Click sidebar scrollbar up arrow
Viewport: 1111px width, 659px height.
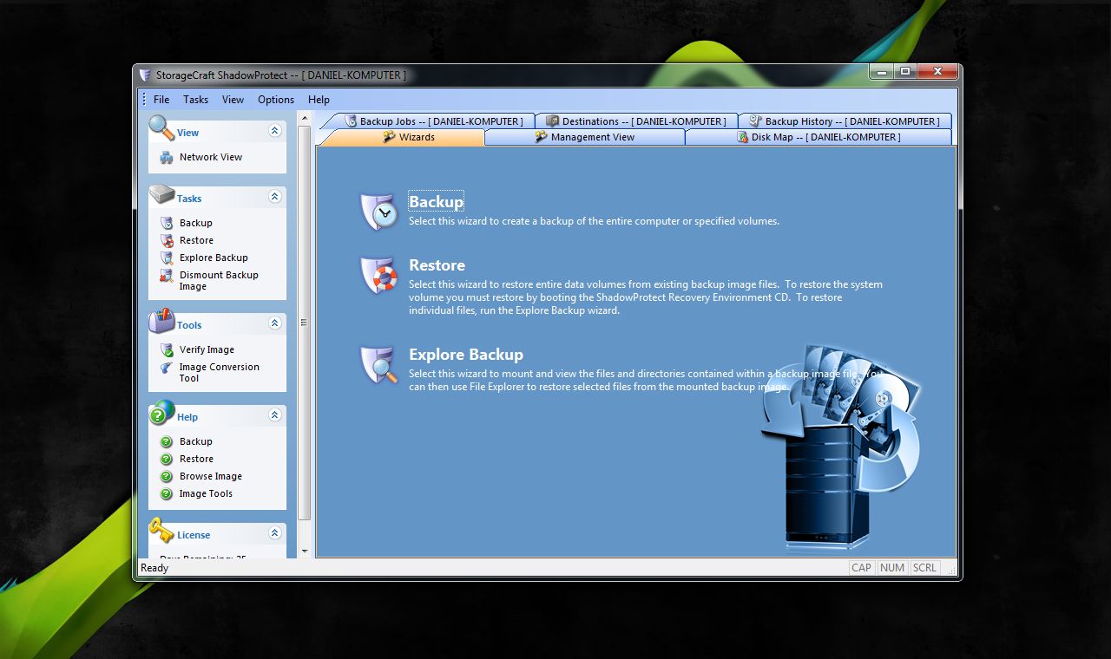point(305,118)
